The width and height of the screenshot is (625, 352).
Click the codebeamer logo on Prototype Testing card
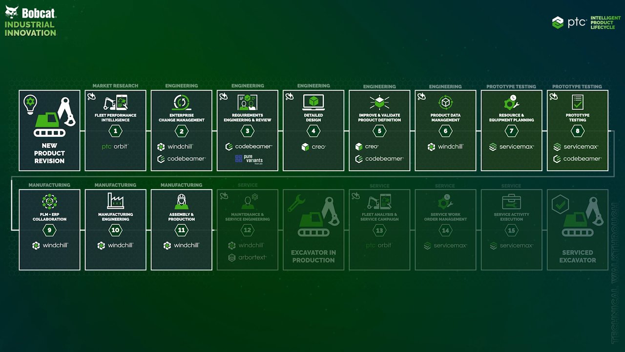[x=578, y=159]
